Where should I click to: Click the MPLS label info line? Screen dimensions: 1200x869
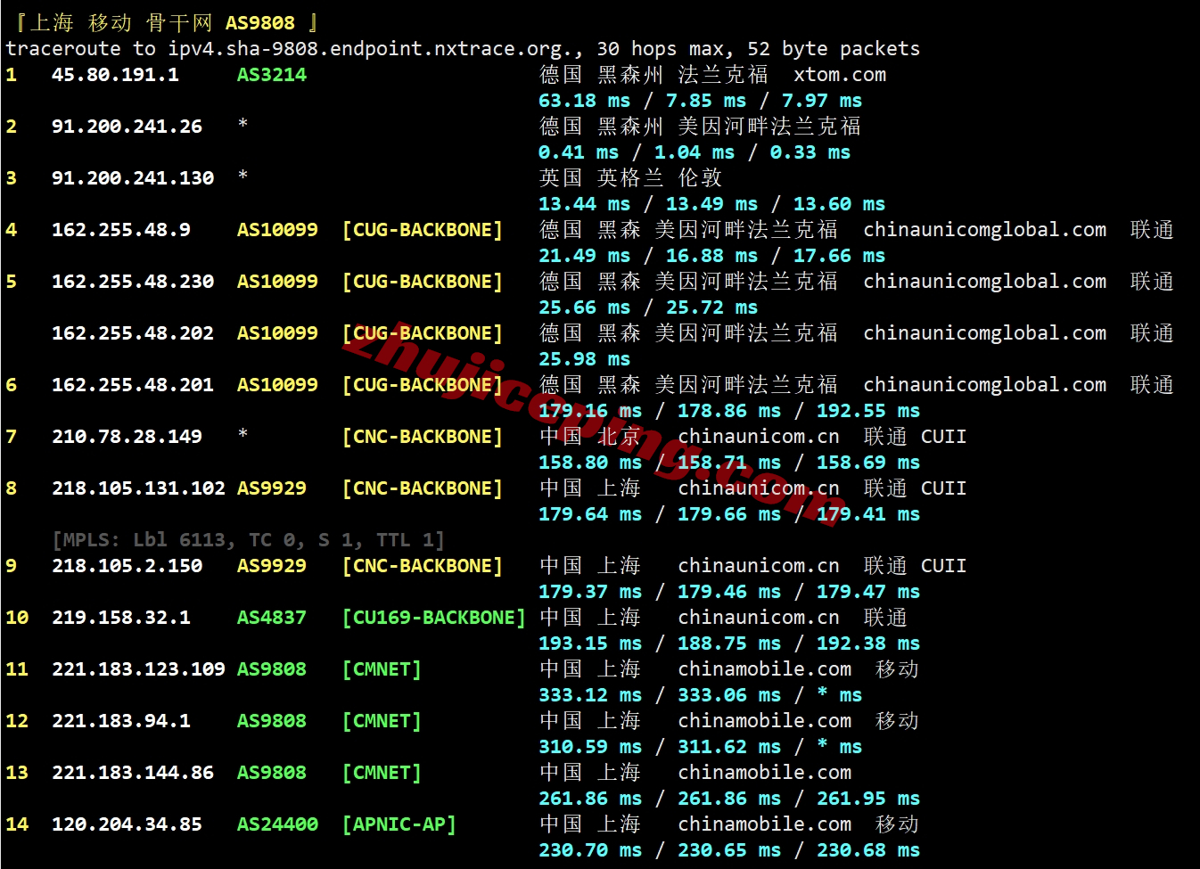248,540
